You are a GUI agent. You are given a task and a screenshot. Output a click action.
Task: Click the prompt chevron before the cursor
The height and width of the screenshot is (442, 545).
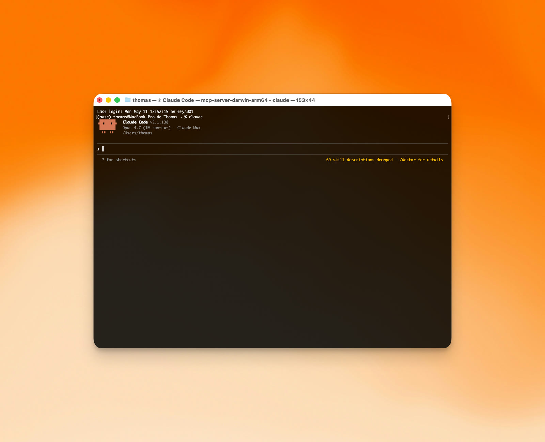click(x=98, y=149)
